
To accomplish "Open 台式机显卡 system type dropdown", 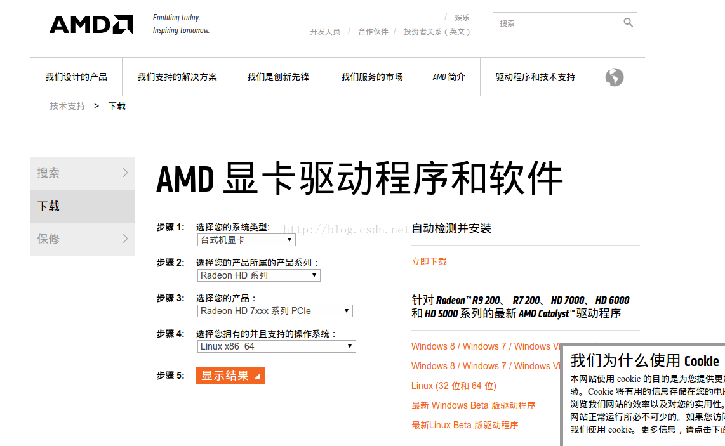I will tap(246, 240).
